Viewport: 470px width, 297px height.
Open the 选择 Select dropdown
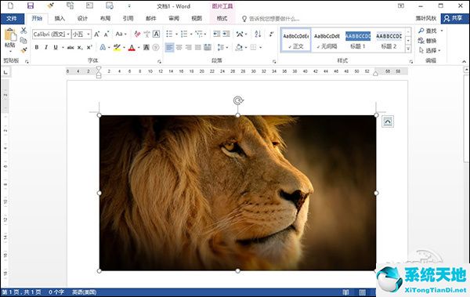(430, 50)
